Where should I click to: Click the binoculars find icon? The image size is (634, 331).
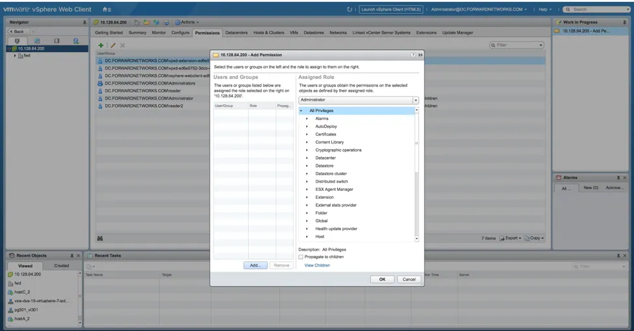coord(100,238)
